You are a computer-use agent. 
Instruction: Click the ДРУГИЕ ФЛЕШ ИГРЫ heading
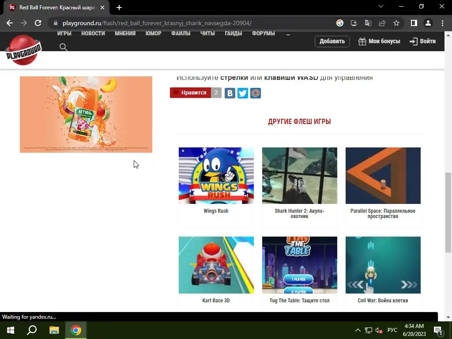[300, 122]
